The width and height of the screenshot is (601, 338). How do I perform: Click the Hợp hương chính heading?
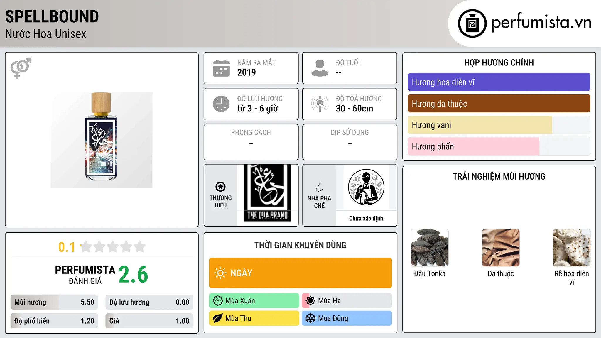499,62
